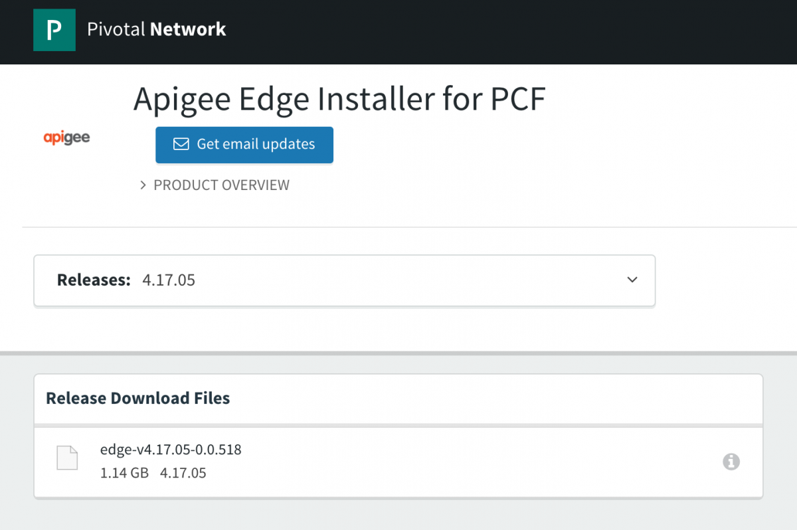This screenshot has height=530, width=797.
Task: Click the 1.14 GB file size text
Action: click(124, 473)
